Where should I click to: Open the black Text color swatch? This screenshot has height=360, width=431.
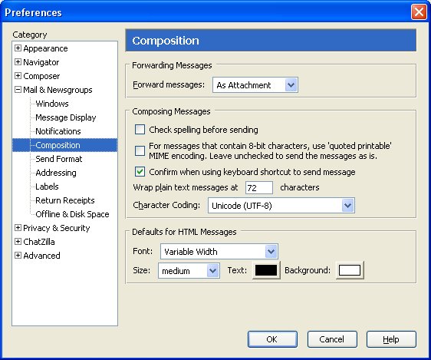(x=266, y=270)
